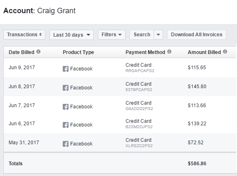Viewport: 237px width, 176px height.
Task: Open the Last 30 days date range dropdown
Action: click(x=72, y=35)
